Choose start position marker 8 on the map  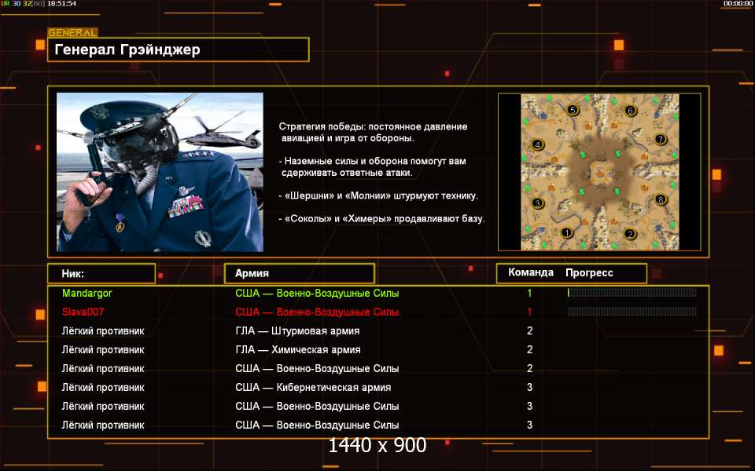tap(661, 199)
